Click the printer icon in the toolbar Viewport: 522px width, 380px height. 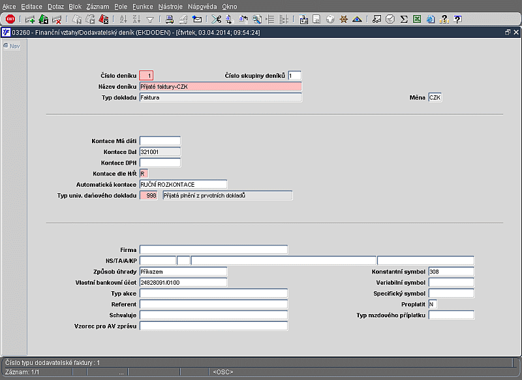tap(170, 20)
